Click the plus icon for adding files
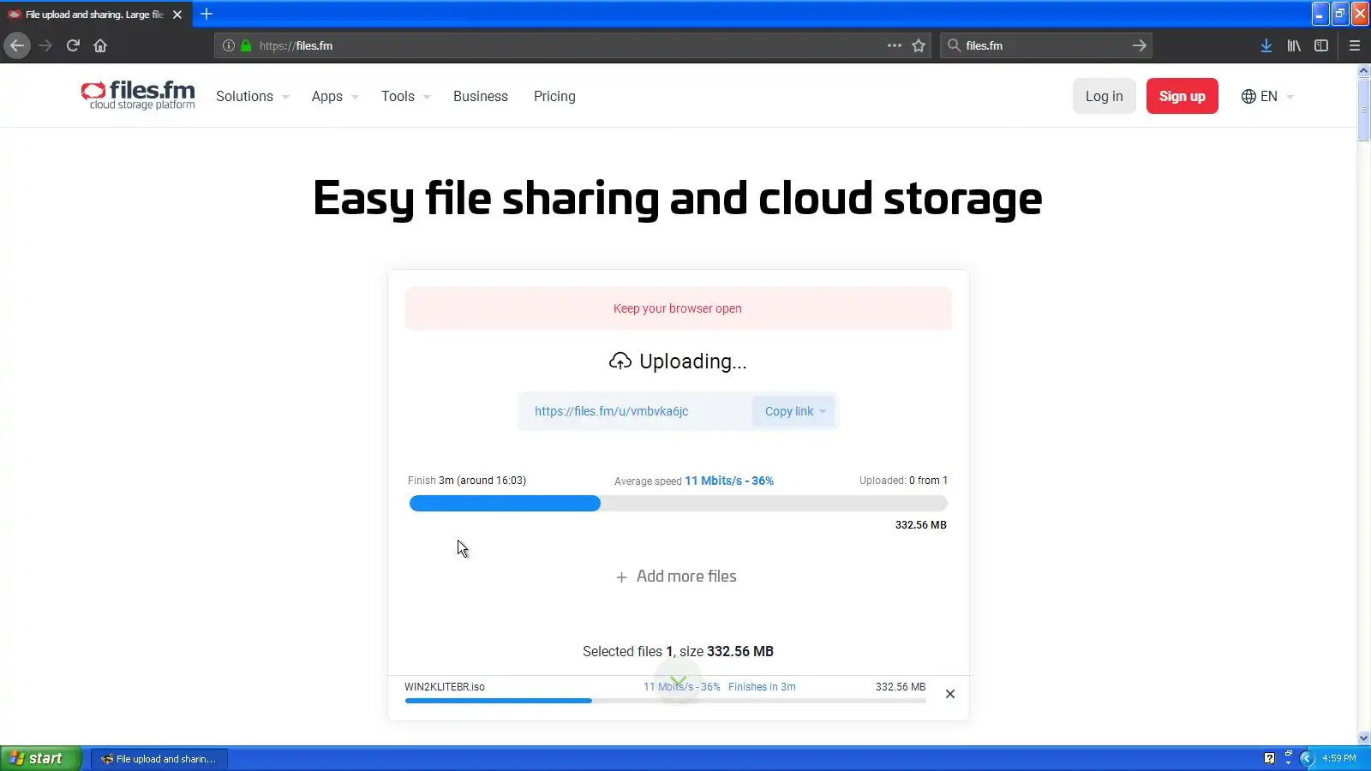 click(621, 577)
